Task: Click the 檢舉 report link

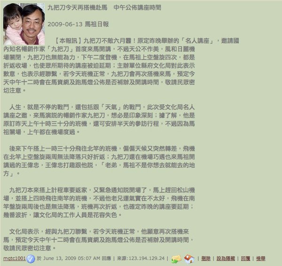Action: coord(260,258)
